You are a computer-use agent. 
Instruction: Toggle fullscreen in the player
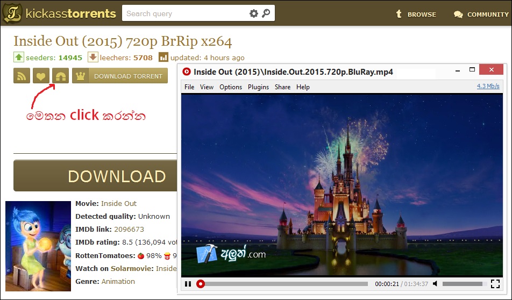coord(495,284)
